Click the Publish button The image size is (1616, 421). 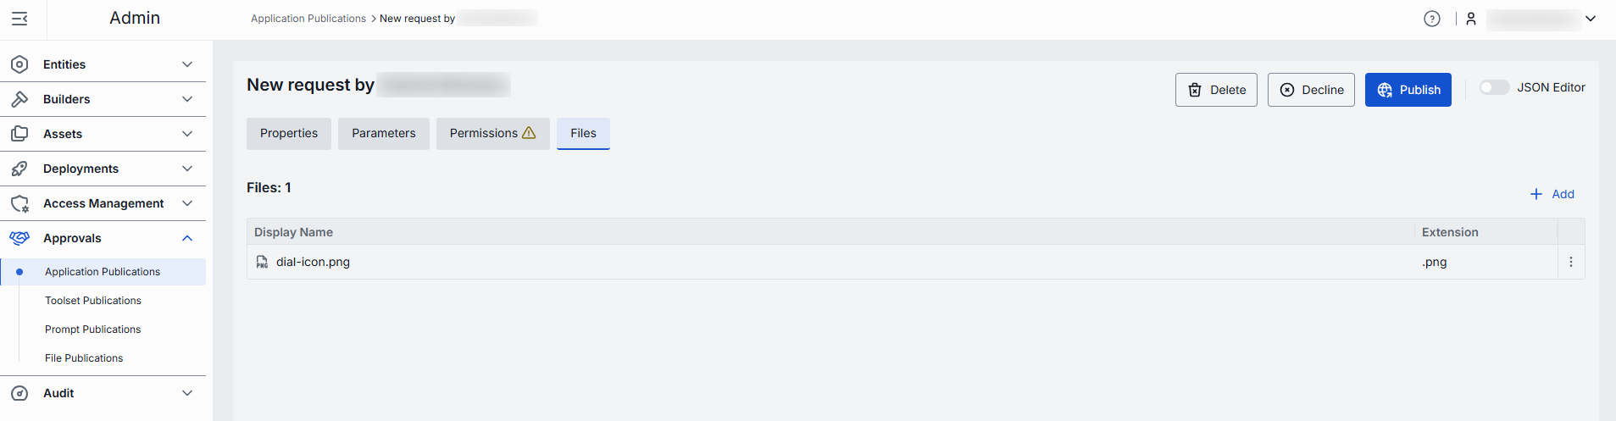[x=1408, y=90]
